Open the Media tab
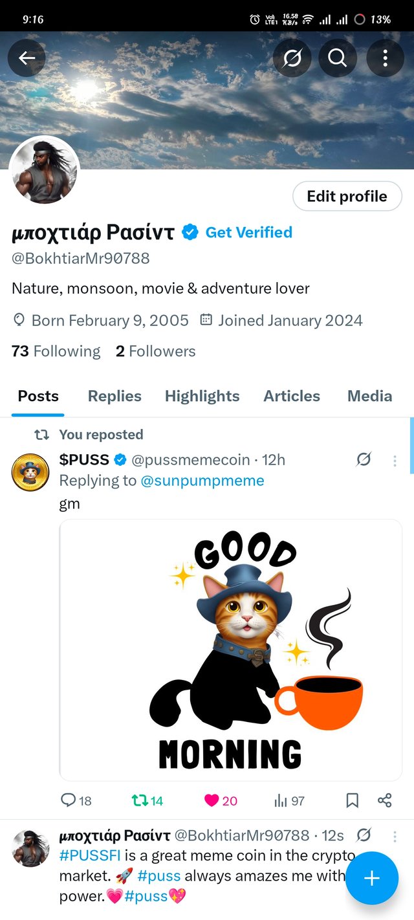 coord(369,396)
